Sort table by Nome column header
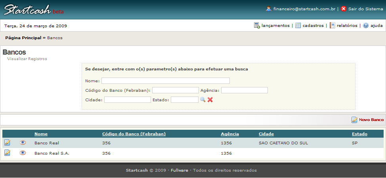The image size is (386, 178). pyautogui.click(x=41, y=134)
